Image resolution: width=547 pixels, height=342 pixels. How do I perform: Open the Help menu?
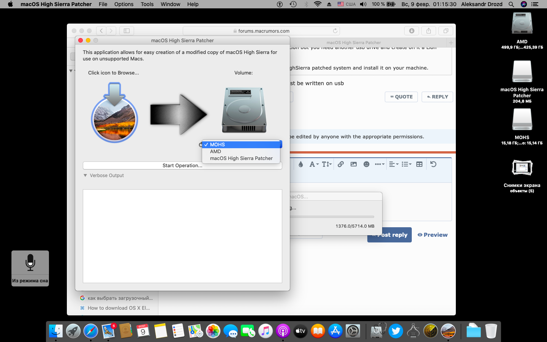(193, 4)
